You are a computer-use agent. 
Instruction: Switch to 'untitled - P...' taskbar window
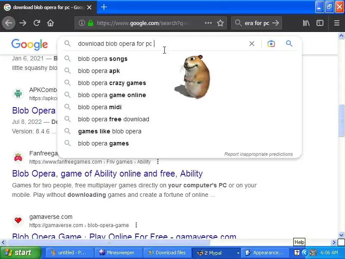pyautogui.click(x=69, y=253)
